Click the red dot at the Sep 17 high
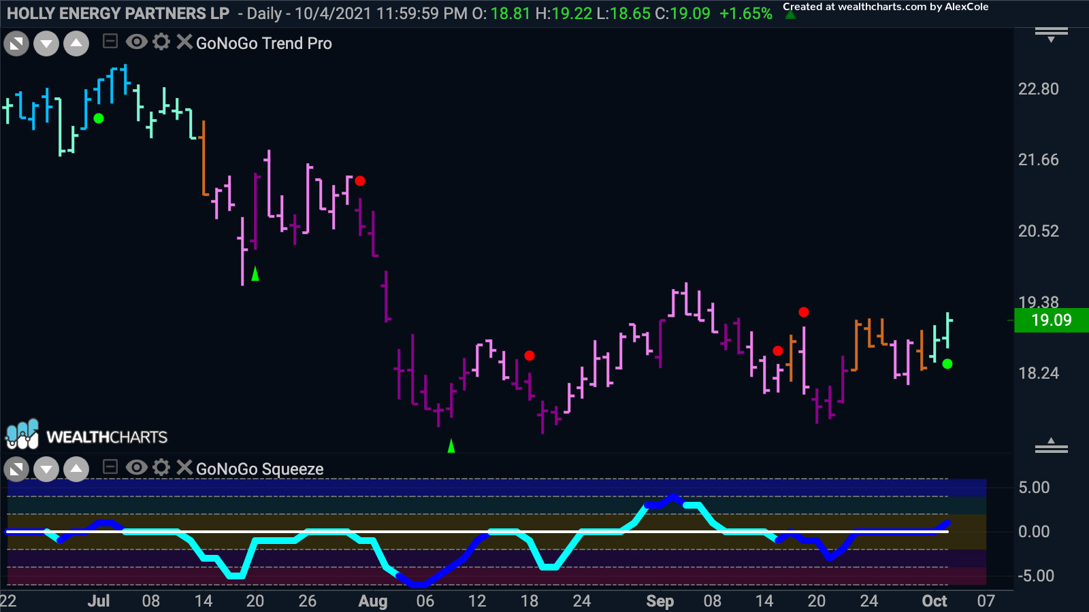The image size is (1089, 612). pyautogui.click(x=804, y=312)
